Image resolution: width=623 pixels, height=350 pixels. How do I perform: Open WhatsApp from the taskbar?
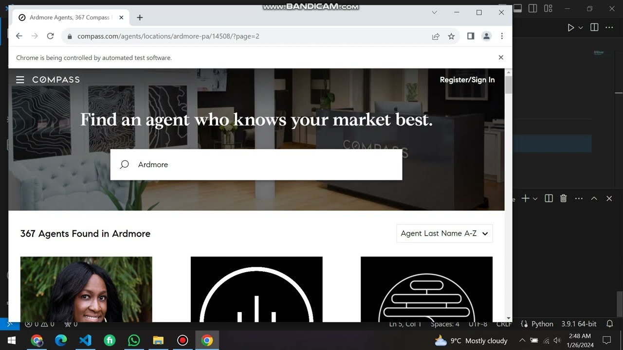pyautogui.click(x=134, y=340)
